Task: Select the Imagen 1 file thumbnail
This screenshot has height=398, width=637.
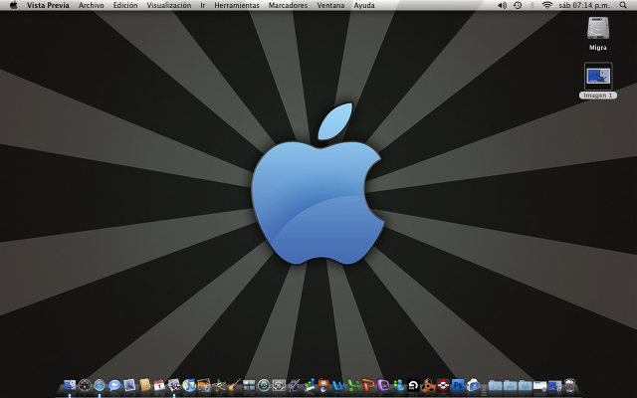Action: (598, 76)
